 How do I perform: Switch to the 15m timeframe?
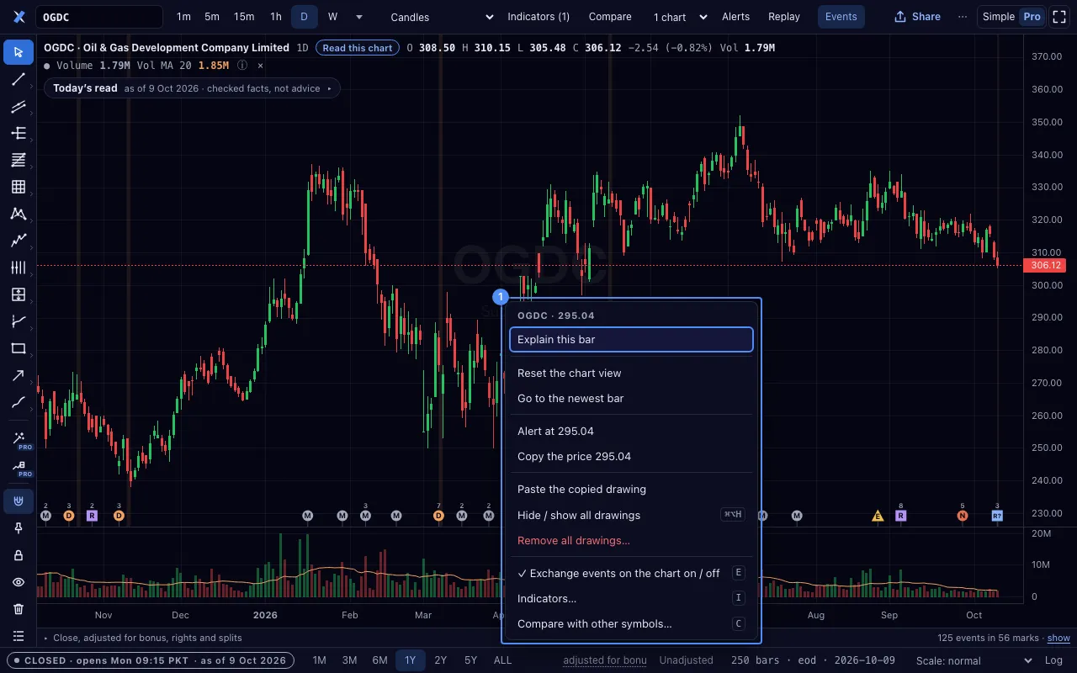tap(244, 17)
